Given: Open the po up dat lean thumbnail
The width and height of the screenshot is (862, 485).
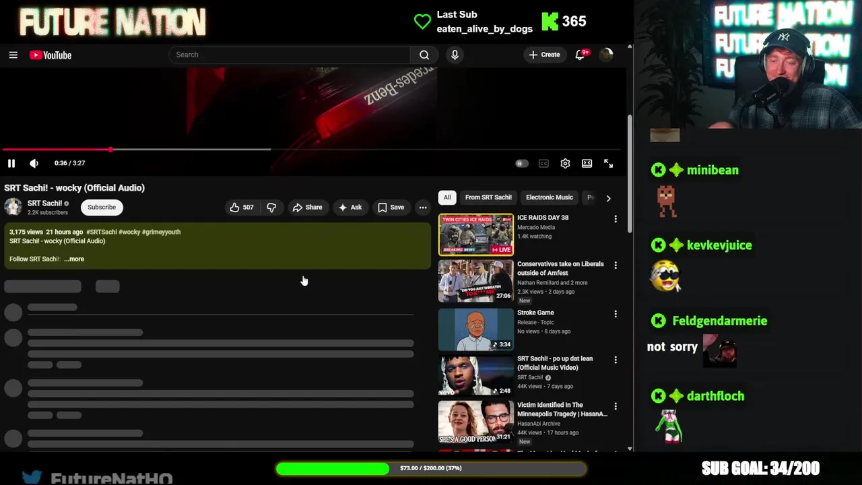Looking at the screenshot, I should (x=475, y=375).
